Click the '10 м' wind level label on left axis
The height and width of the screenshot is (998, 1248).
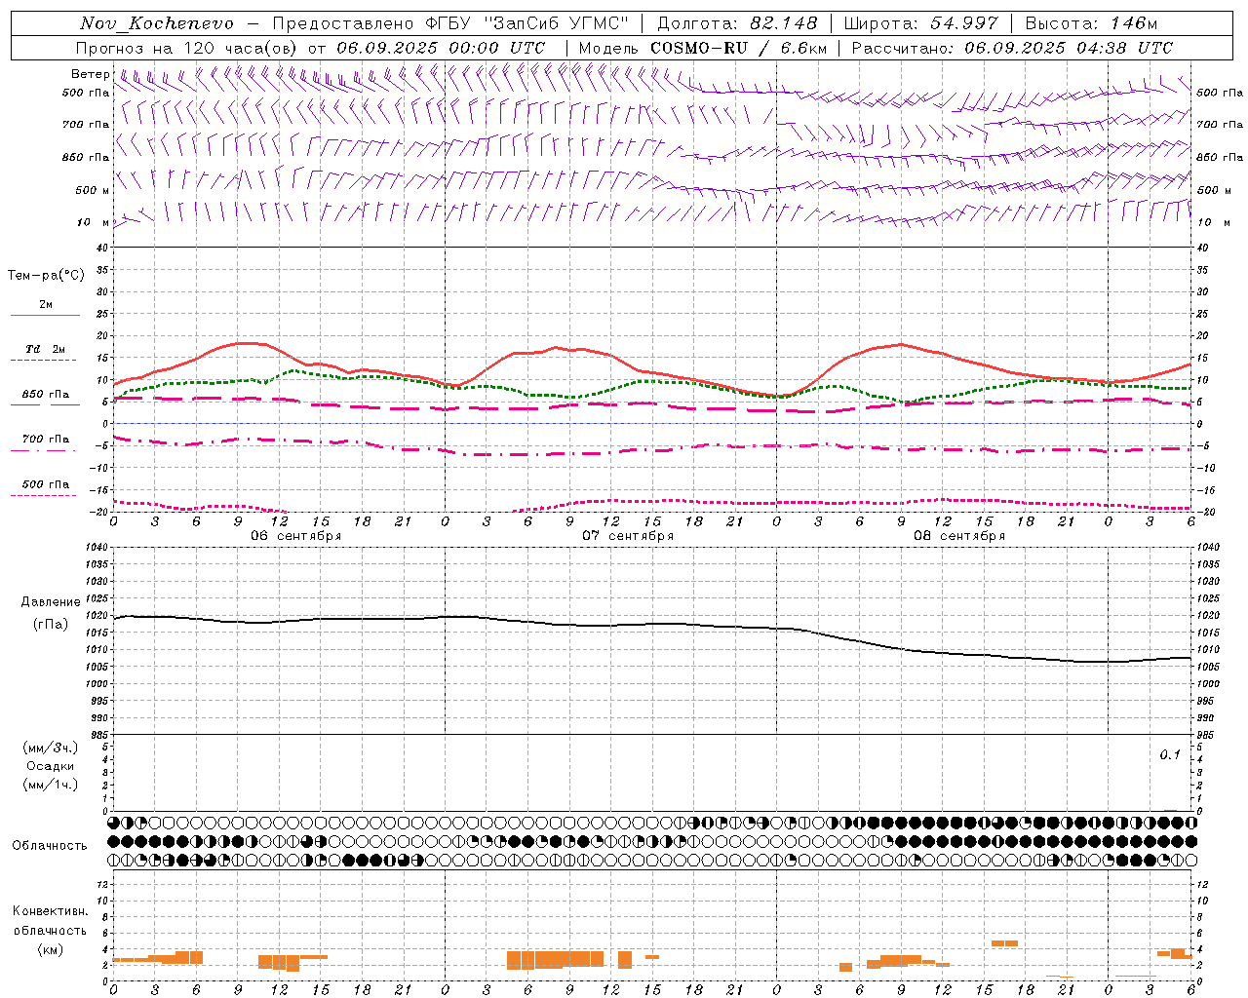click(x=93, y=222)
